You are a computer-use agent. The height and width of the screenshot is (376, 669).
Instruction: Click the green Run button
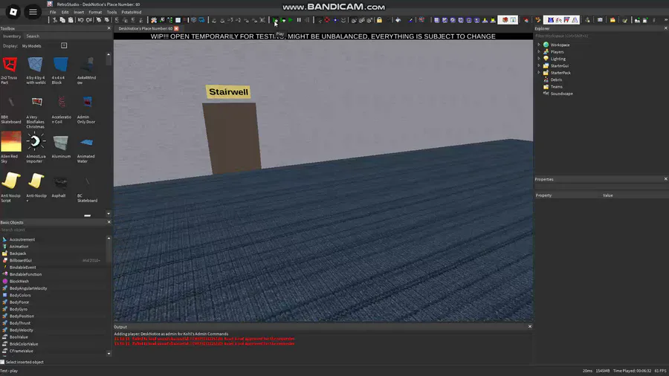[291, 20]
